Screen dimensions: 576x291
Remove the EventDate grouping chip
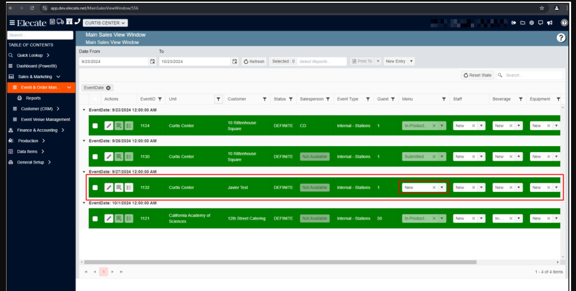coord(109,88)
